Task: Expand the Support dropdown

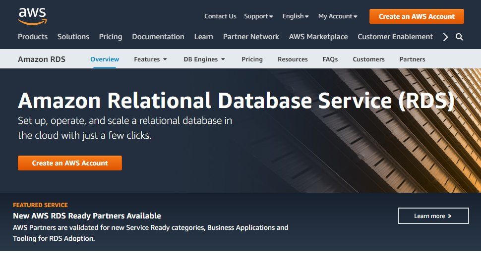Action: point(258,16)
